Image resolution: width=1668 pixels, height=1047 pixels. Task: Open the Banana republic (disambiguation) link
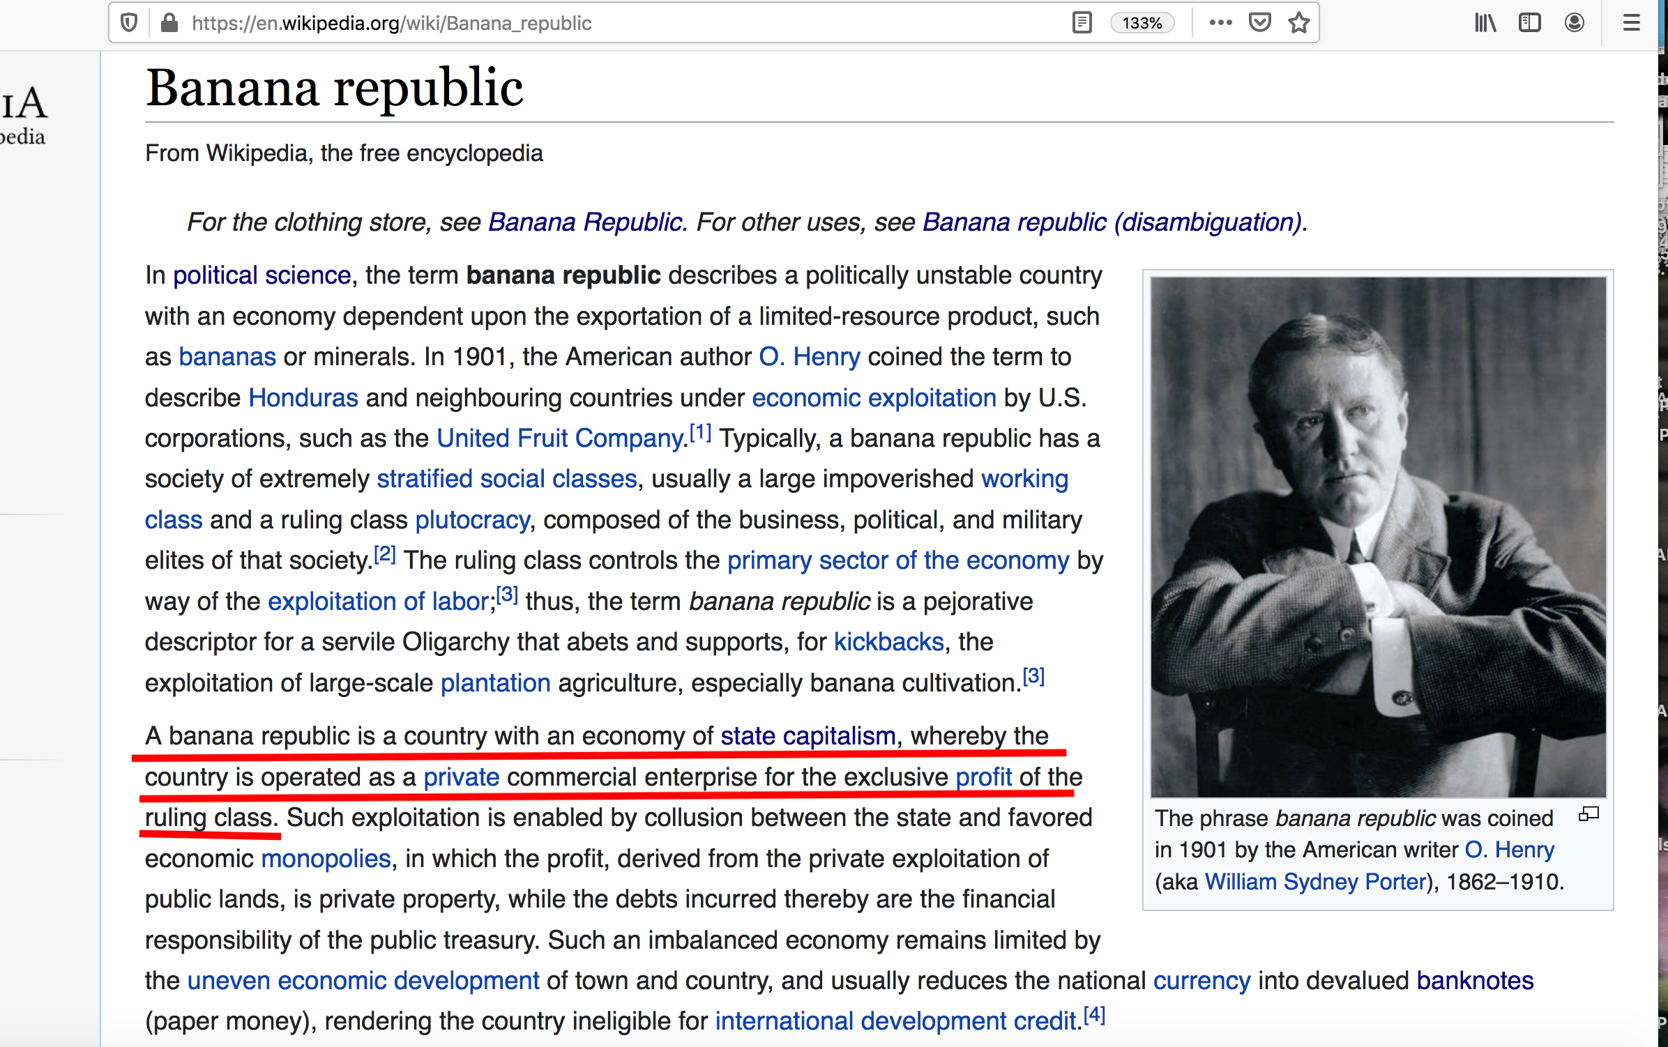click(1113, 222)
